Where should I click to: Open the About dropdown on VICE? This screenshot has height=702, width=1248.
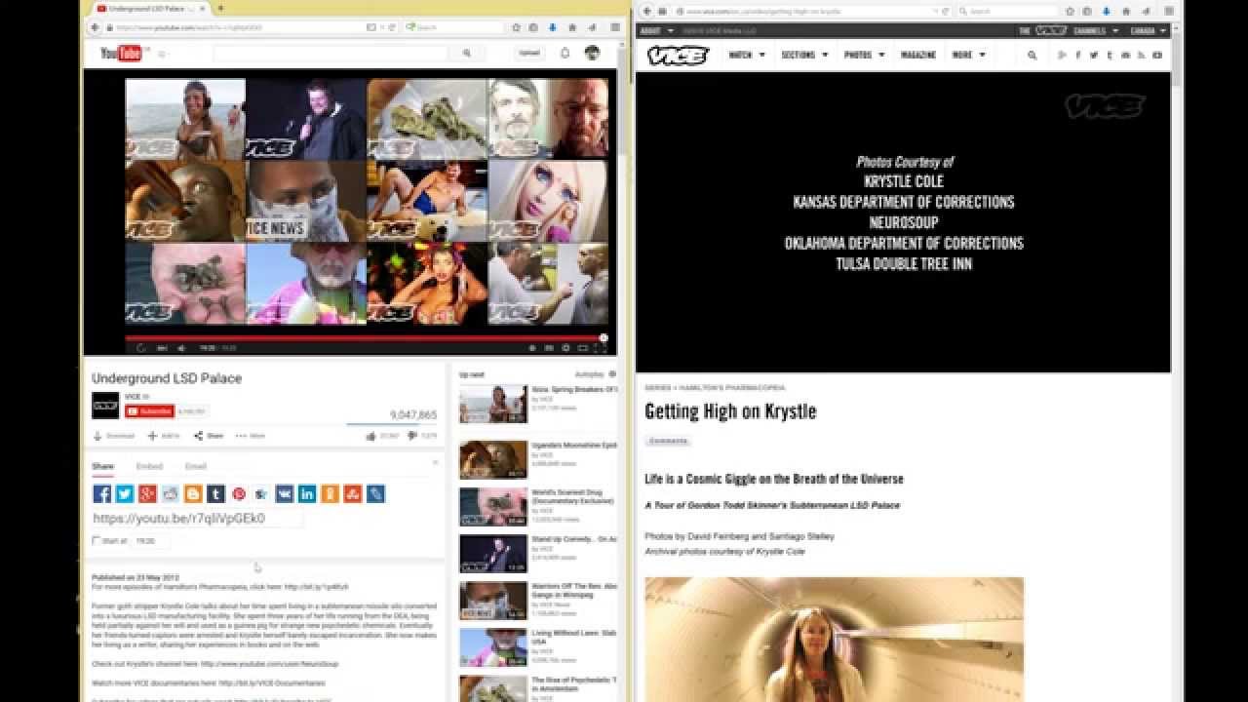point(656,31)
